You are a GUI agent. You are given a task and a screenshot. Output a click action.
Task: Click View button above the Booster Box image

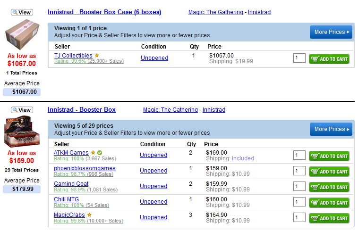click(x=22, y=110)
